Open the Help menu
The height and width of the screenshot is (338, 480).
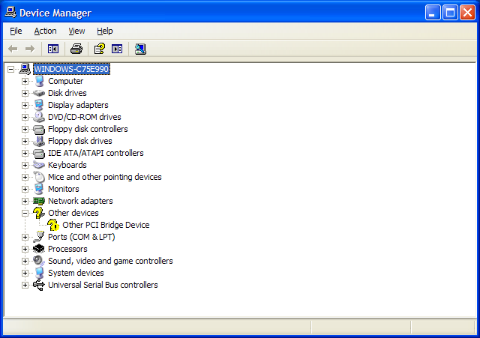105,31
